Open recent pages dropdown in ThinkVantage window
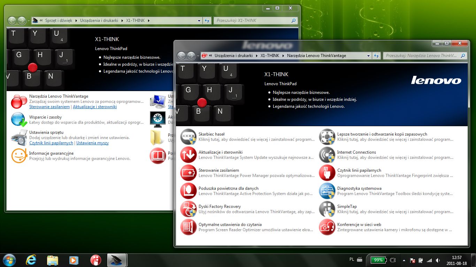This screenshot has height=267, width=476. (x=198, y=56)
